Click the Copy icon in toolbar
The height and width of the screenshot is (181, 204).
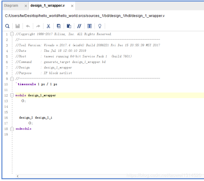pyautogui.click(x=59, y=26)
